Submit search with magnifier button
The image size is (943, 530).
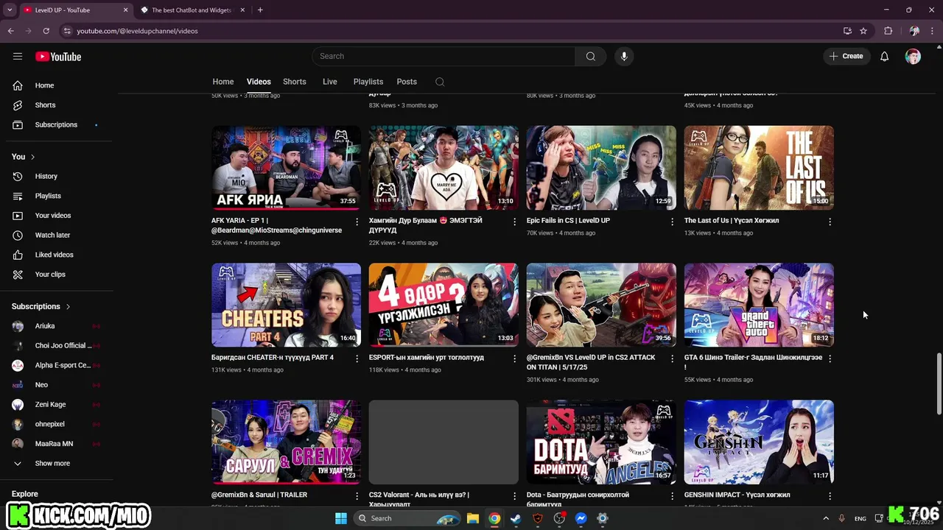[x=591, y=56]
